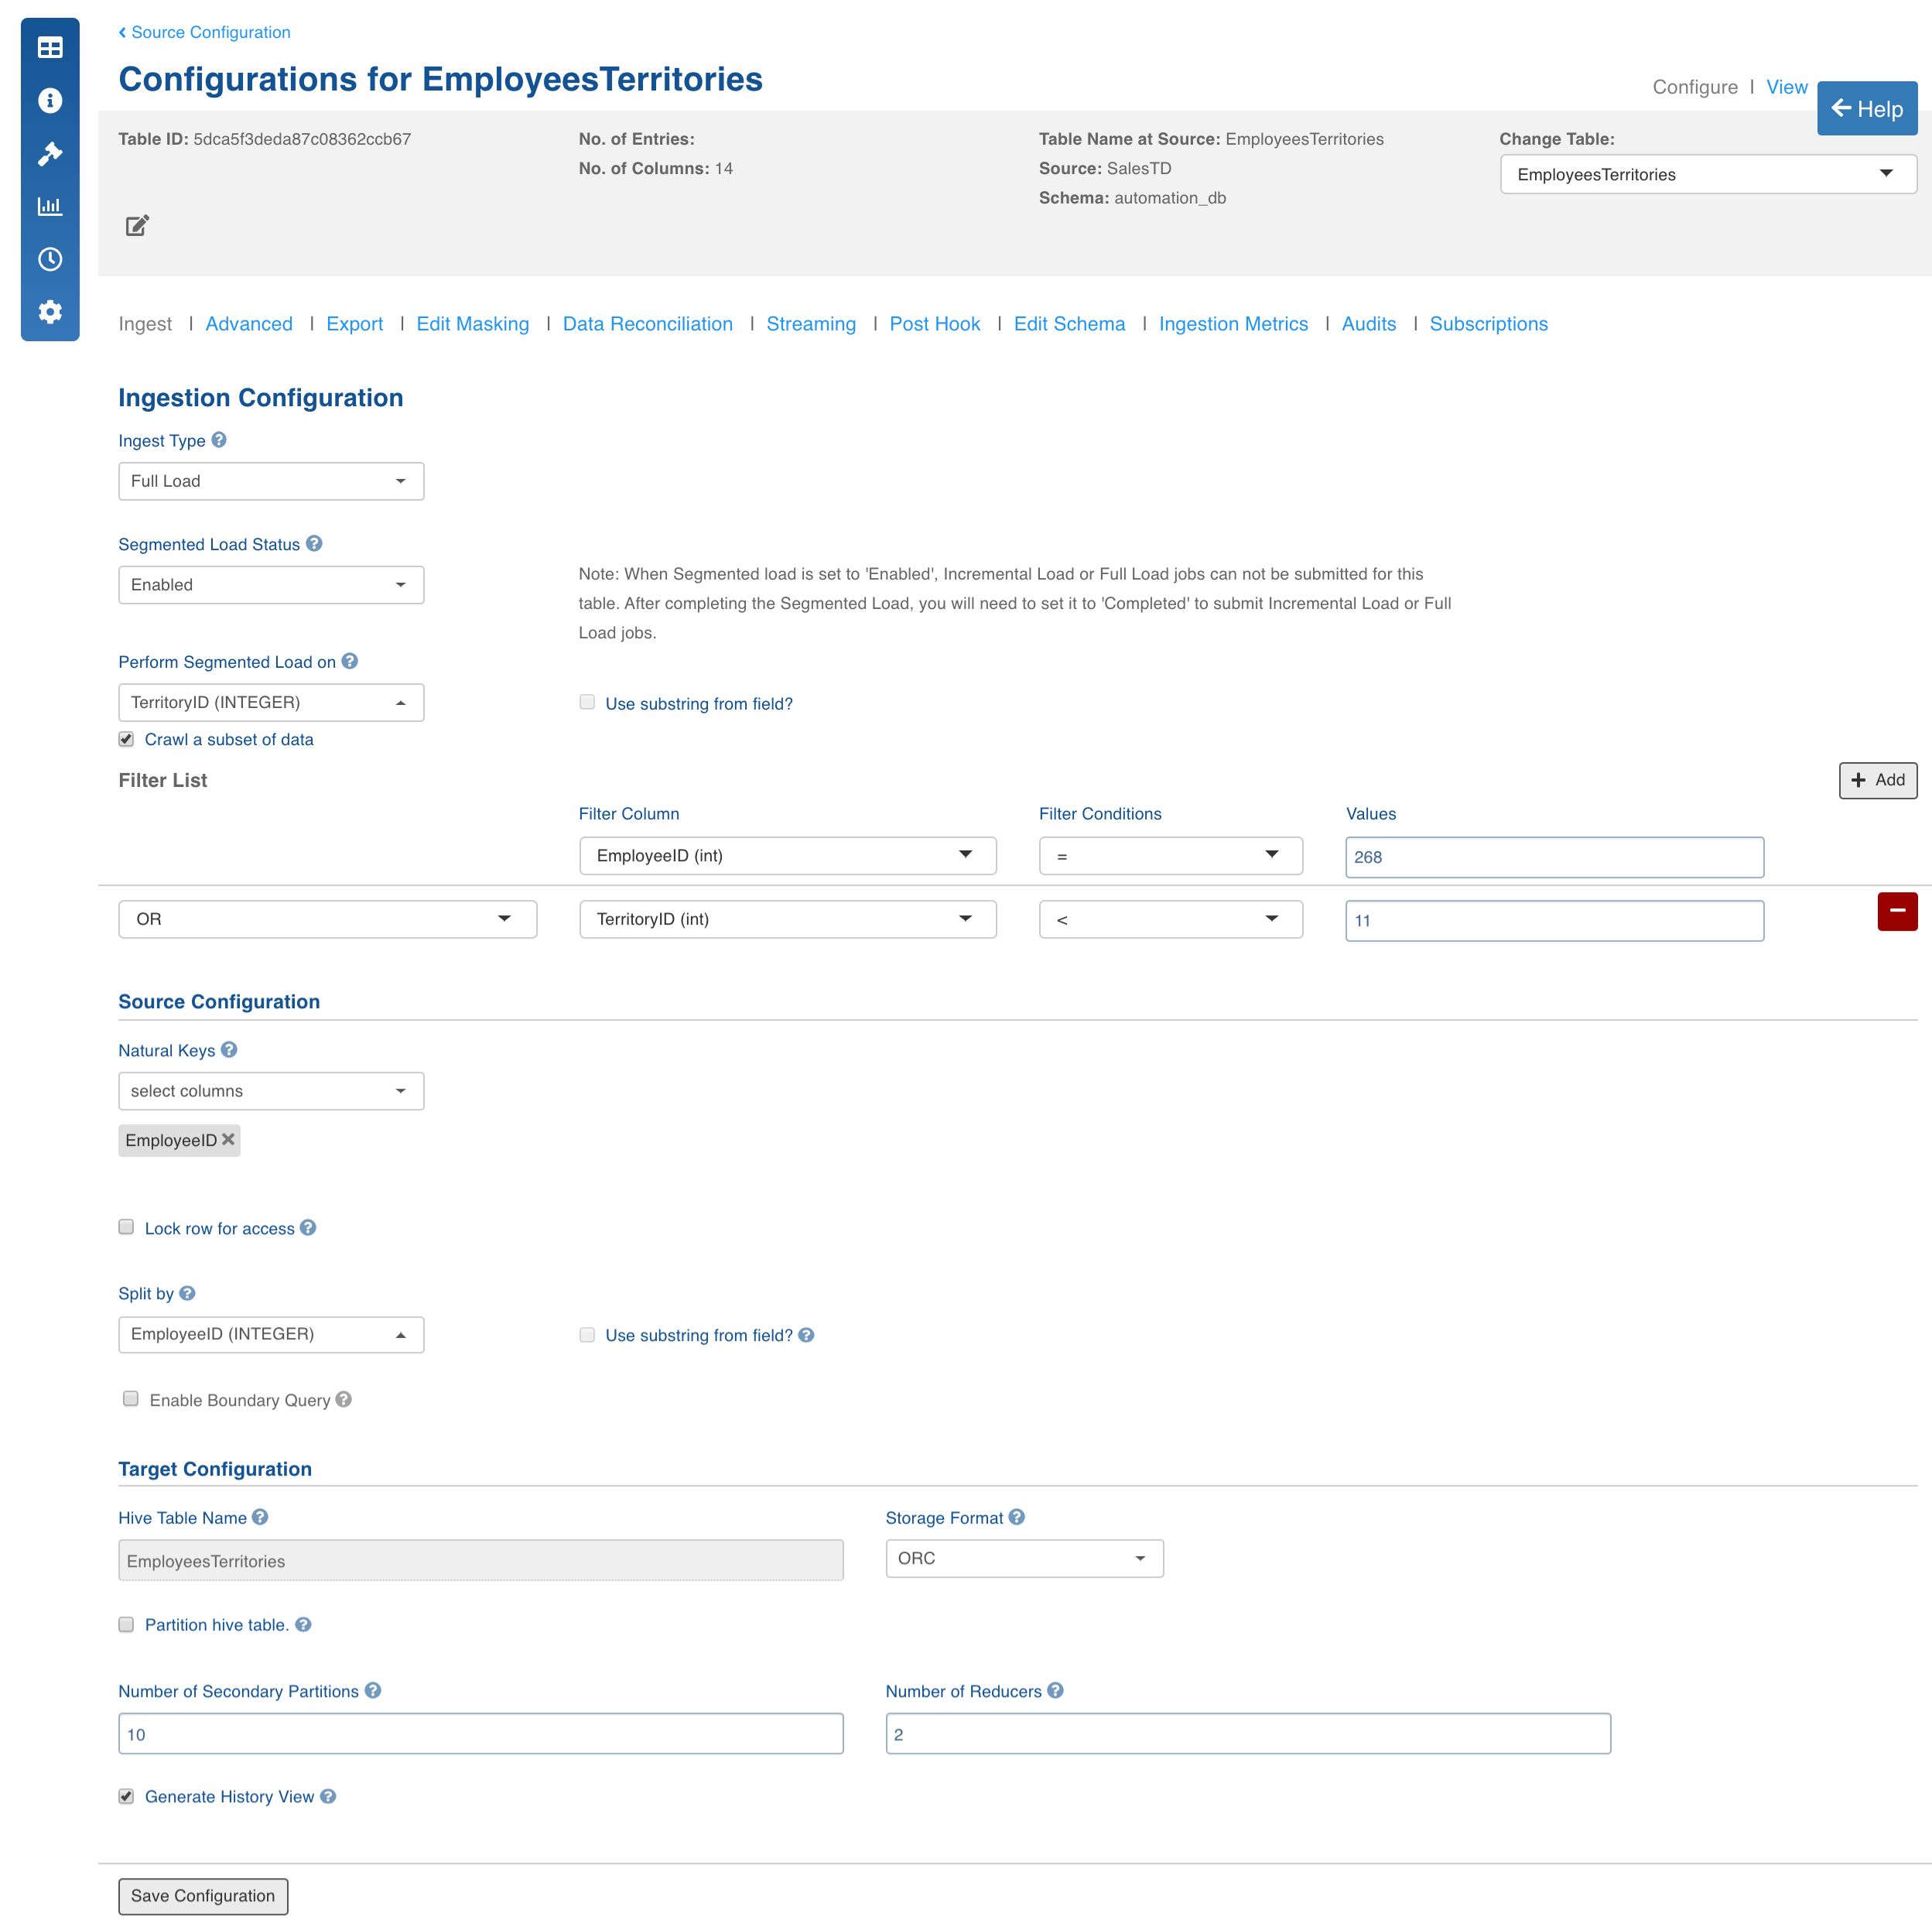Go back to Source Configuration link

pos(205,32)
